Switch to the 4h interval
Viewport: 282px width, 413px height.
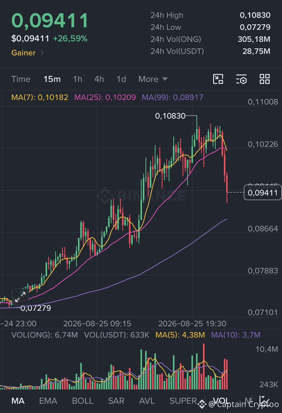(x=99, y=79)
